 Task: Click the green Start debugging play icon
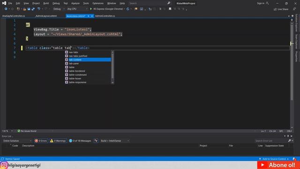click(x=91, y=9)
